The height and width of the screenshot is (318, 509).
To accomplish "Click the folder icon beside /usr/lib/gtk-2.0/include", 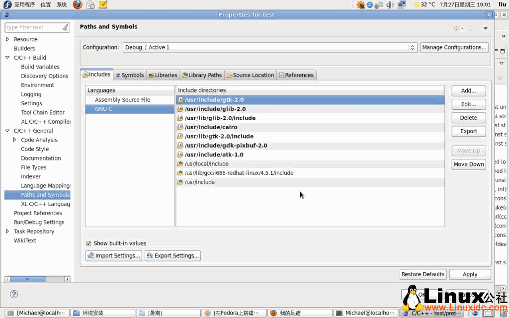I will 180,136.
